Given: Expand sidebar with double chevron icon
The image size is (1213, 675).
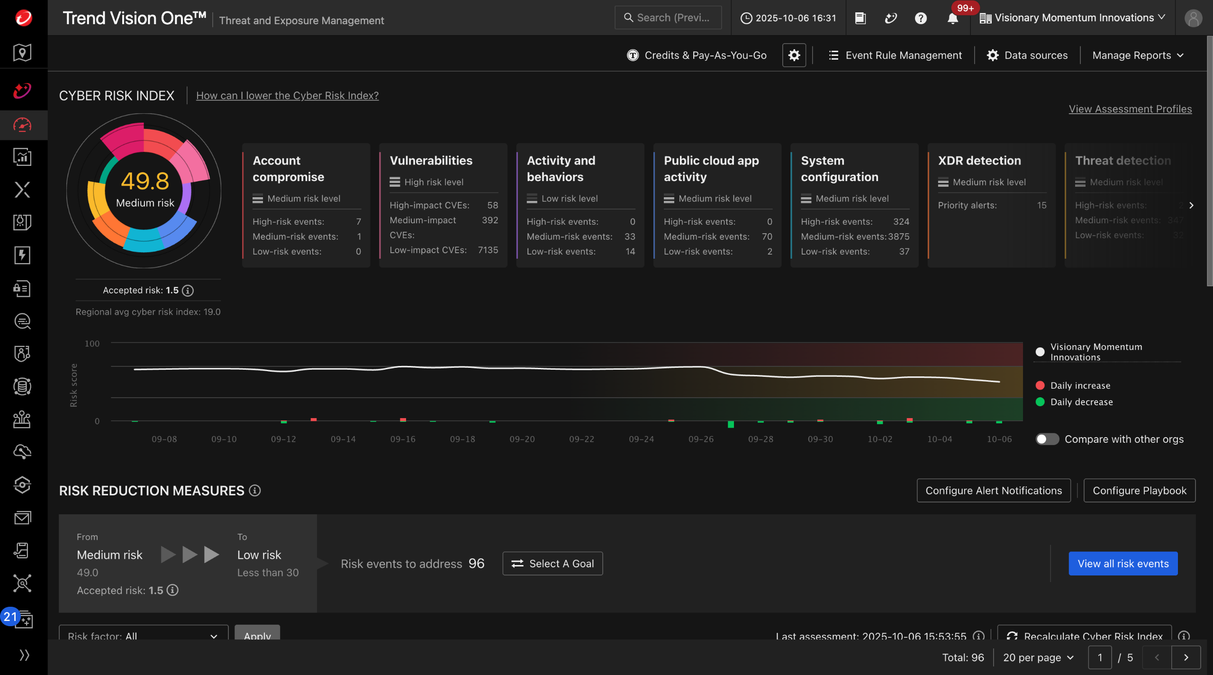Looking at the screenshot, I should (24, 655).
